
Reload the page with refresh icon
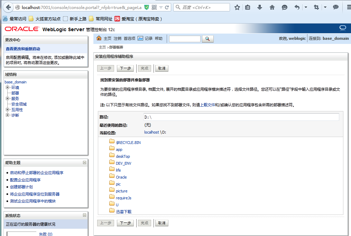click(x=167, y=7)
